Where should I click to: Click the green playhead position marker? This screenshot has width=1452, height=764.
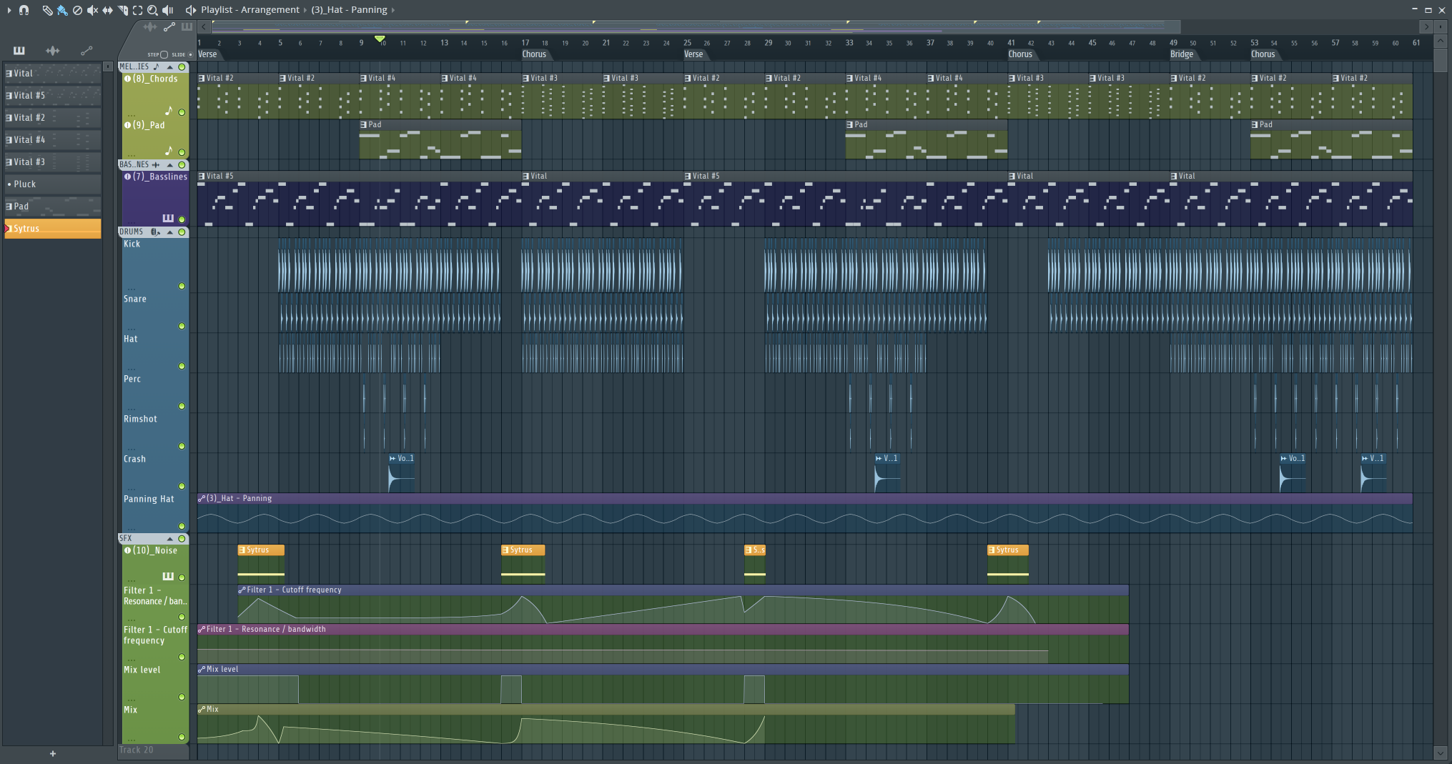point(380,39)
